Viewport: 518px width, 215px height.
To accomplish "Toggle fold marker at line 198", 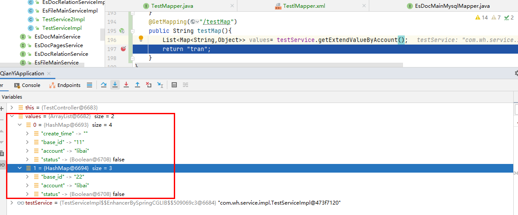I will [132, 58].
